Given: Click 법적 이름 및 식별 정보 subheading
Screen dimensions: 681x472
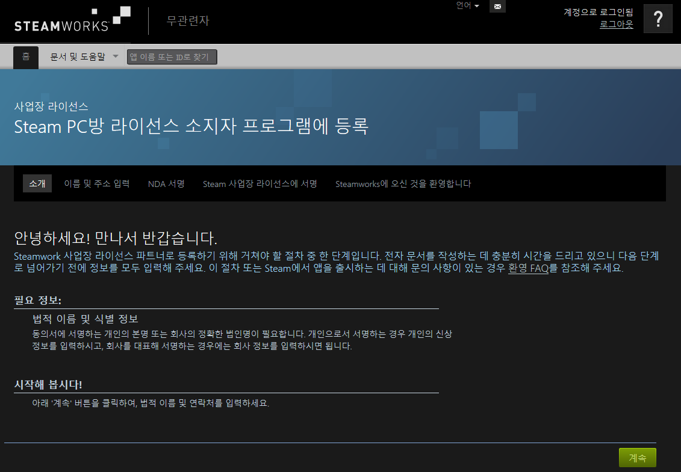Looking at the screenshot, I should click(86, 319).
